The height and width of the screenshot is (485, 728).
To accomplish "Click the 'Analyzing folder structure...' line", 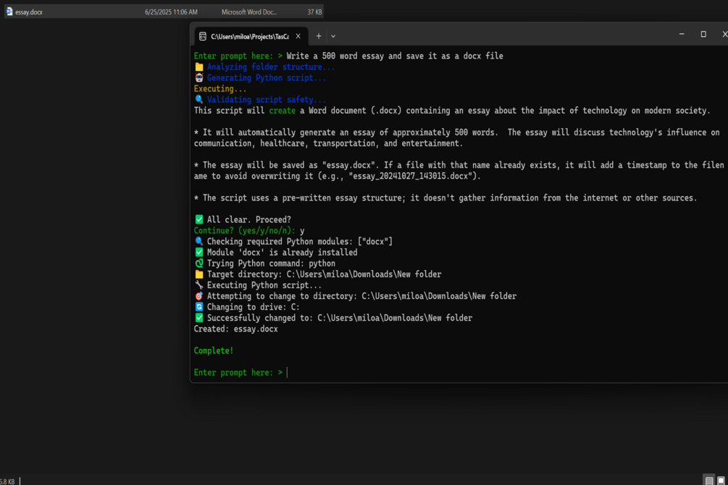I will point(264,67).
